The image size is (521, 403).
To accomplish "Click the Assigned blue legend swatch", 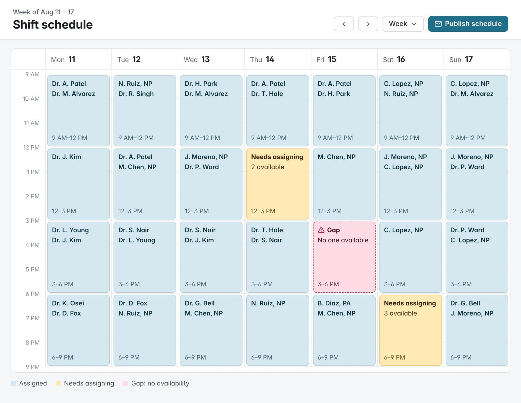I will click(13, 383).
